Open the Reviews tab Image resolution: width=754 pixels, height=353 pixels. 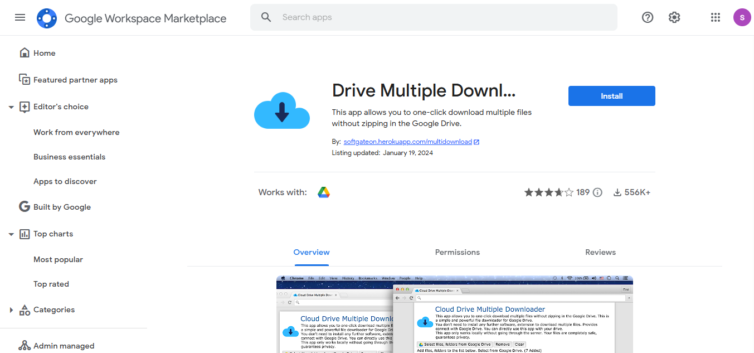pyautogui.click(x=600, y=252)
